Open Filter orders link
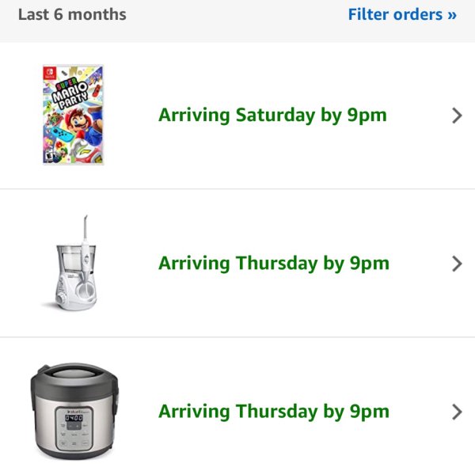 [402, 14]
